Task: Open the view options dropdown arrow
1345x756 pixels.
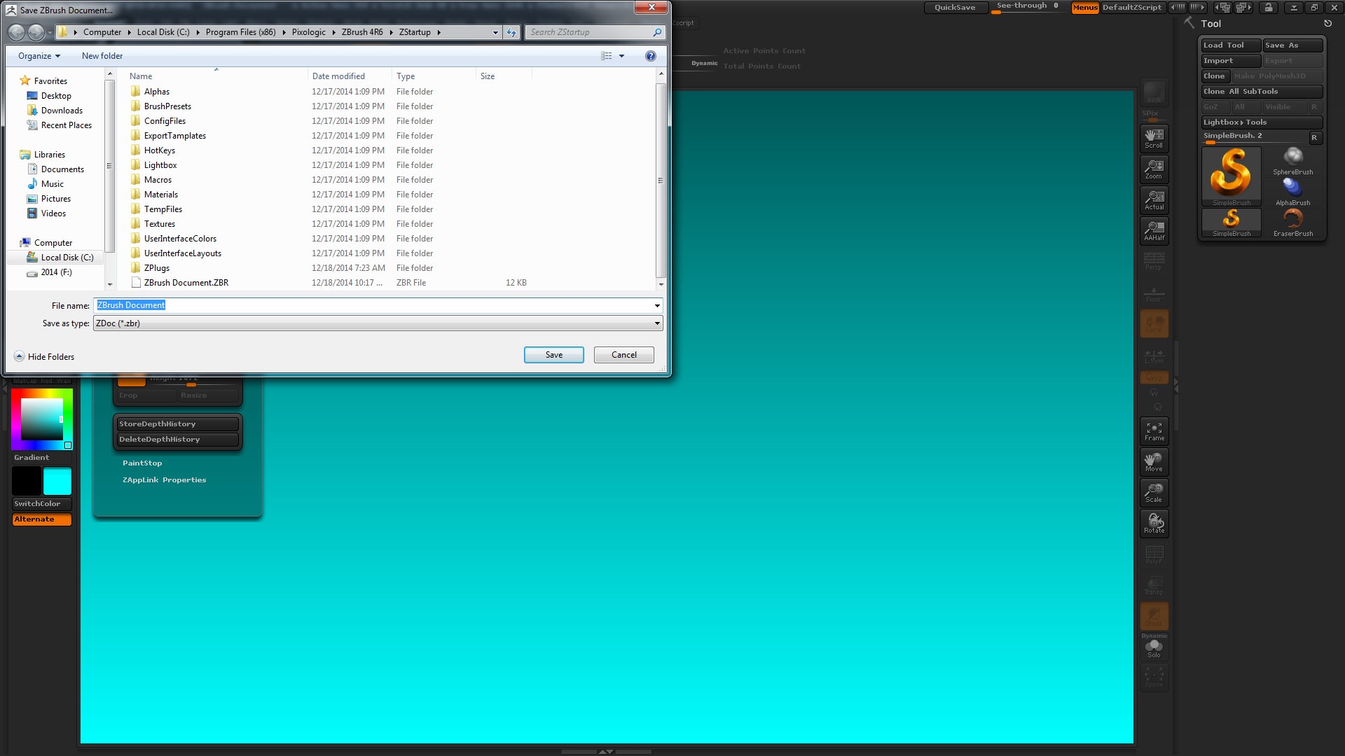Action: pyautogui.click(x=621, y=56)
